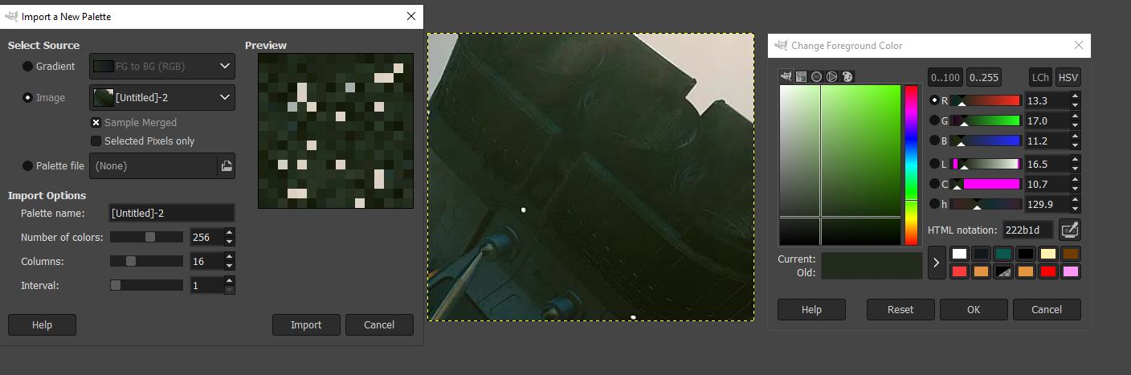Increase the Number of colors stepper
1131x375 pixels.
(229, 233)
